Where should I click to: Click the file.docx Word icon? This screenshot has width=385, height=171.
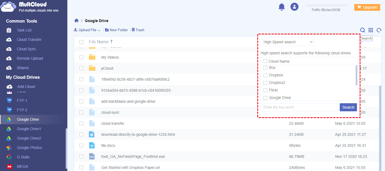pos(92,145)
